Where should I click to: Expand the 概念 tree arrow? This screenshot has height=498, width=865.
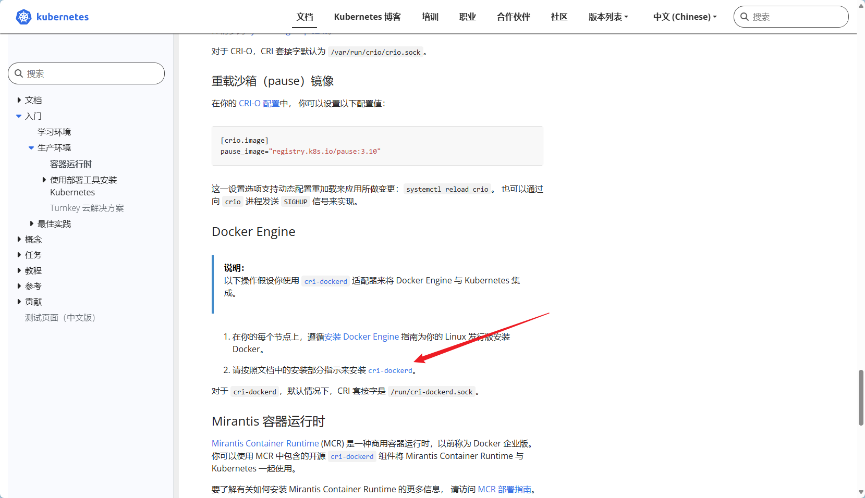tap(19, 239)
